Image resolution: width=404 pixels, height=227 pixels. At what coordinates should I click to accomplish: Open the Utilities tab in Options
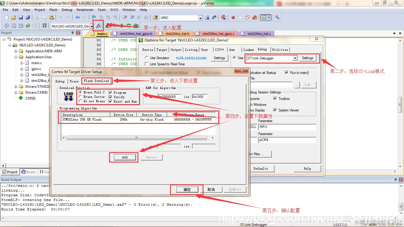(x=280, y=50)
